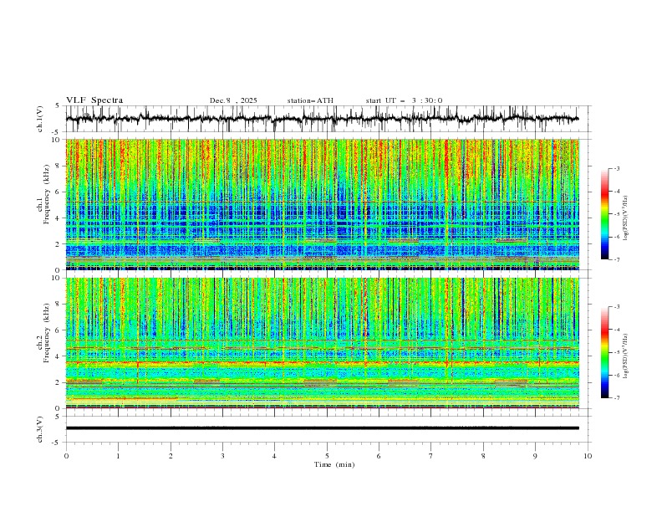The height and width of the screenshot is (512, 662).
Task: Click the "-7" tick on the lower colorbar
Action: (616, 398)
